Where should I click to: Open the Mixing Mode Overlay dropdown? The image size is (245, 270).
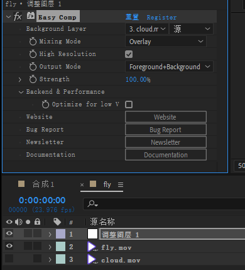click(166, 42)
